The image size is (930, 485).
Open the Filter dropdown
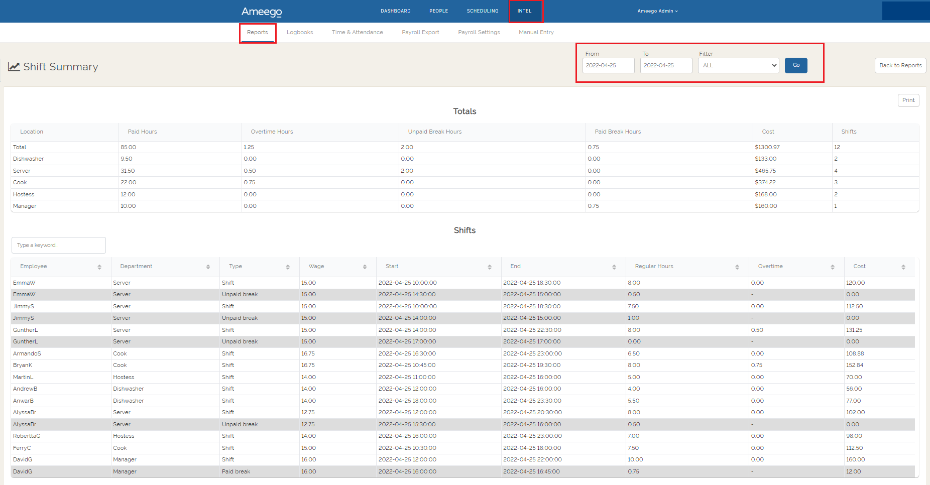click(738, 65)
